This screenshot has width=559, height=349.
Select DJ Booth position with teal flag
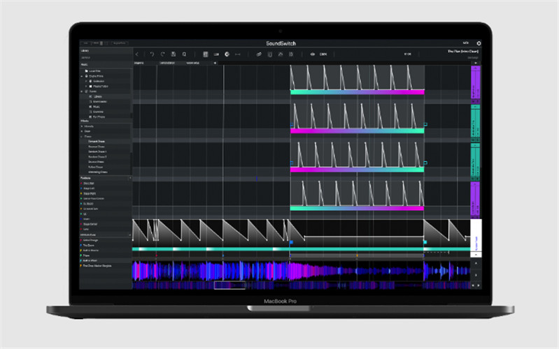point(87,204)
